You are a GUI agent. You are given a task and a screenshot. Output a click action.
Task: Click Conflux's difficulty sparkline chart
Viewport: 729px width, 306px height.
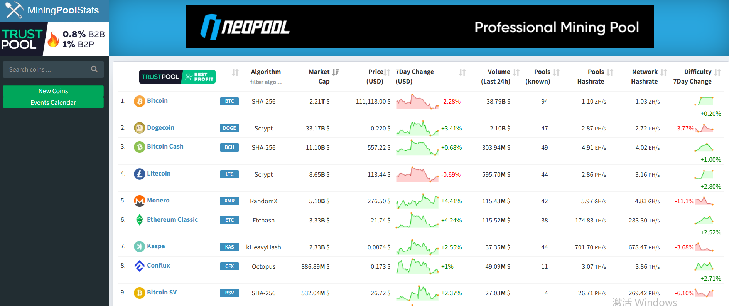704,266
